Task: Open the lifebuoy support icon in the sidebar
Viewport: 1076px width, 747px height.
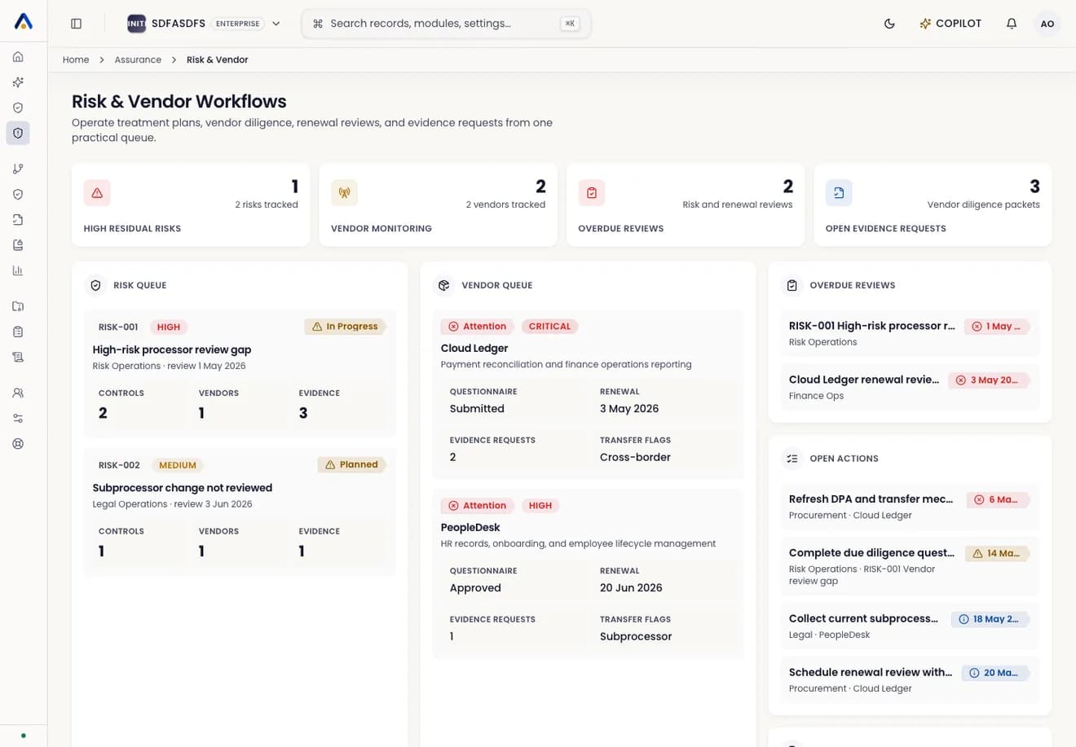Action: (18, 444)
